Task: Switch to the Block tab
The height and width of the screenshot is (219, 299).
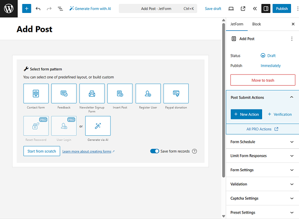Action: coord(257,24)
